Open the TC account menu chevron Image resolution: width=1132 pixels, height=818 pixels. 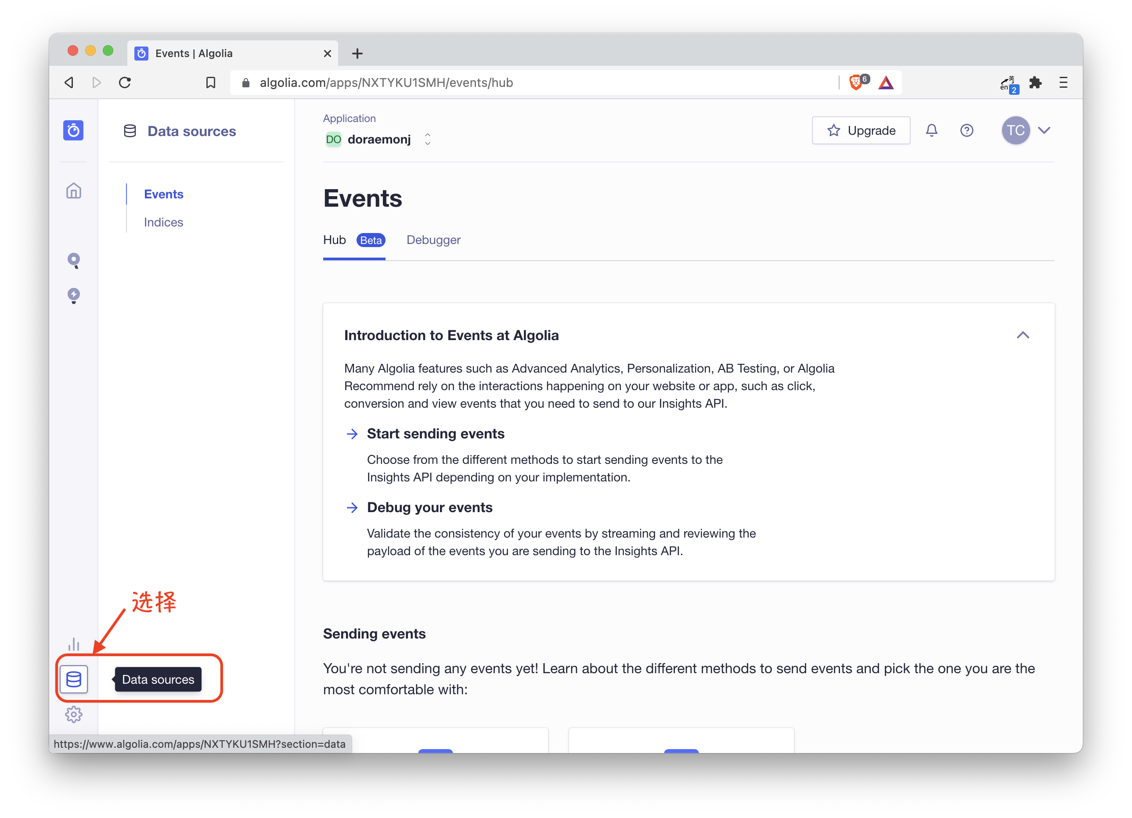click(x=1044, y=131)
